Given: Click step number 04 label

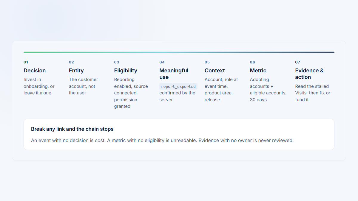Looking at the screenshot, I should click(162, 62).
